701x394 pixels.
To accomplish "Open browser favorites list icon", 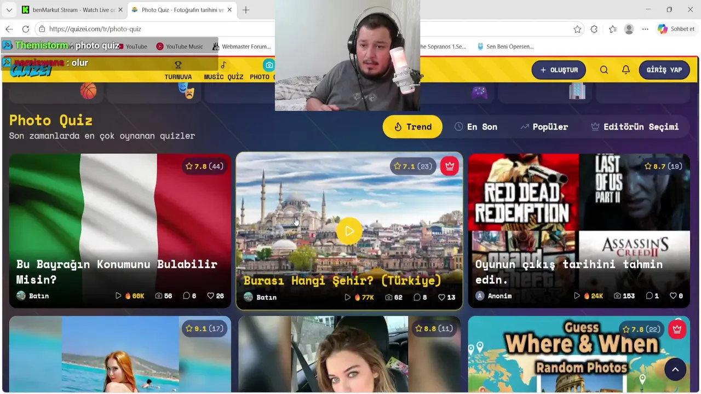I will [612, 29].
